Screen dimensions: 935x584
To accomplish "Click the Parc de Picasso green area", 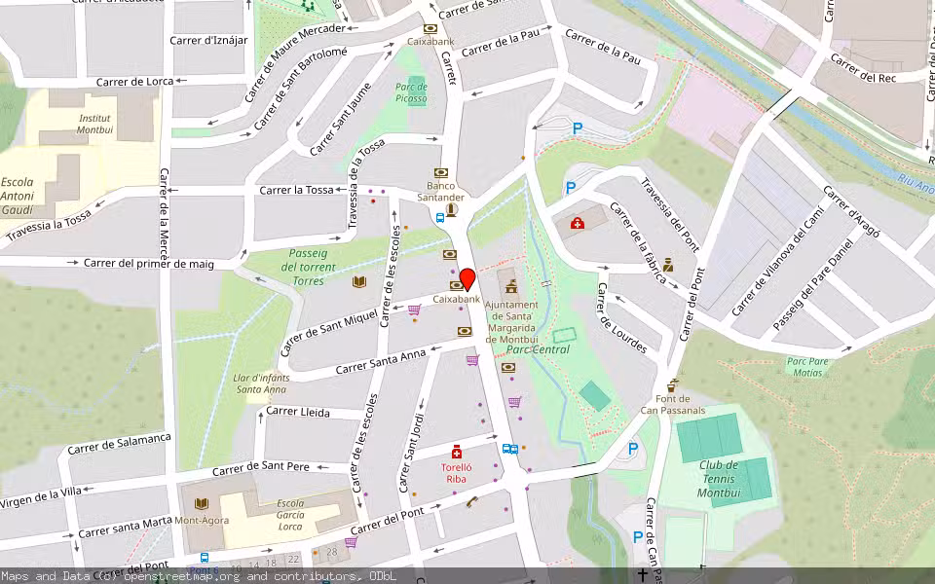I will pos(409,94).
